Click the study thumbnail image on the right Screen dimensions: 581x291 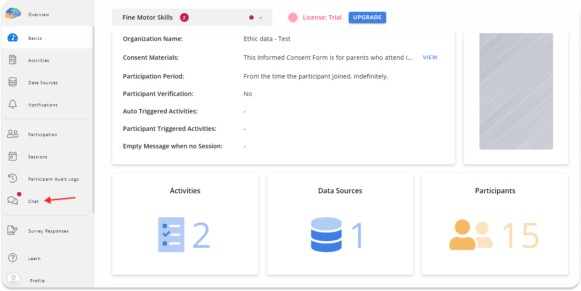point(516,91)
